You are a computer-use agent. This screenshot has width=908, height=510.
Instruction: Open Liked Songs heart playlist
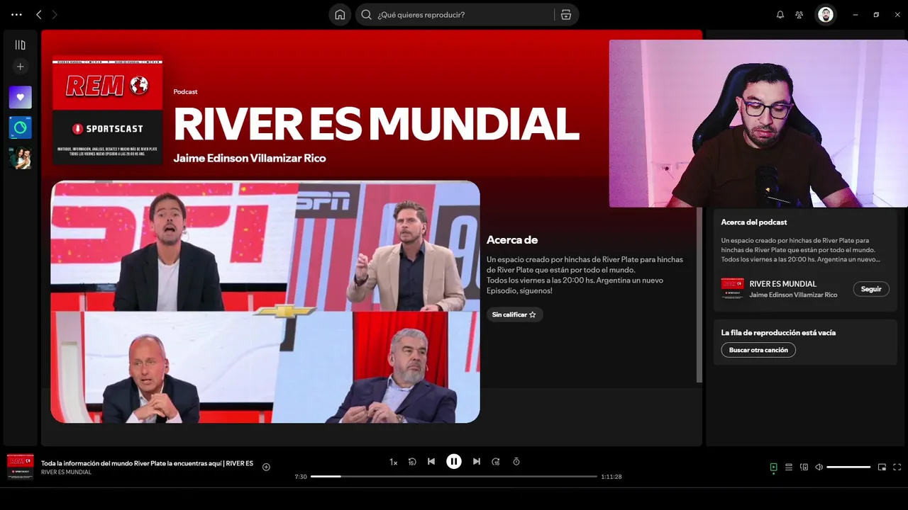pyautogui.click(x=20, y=97)
